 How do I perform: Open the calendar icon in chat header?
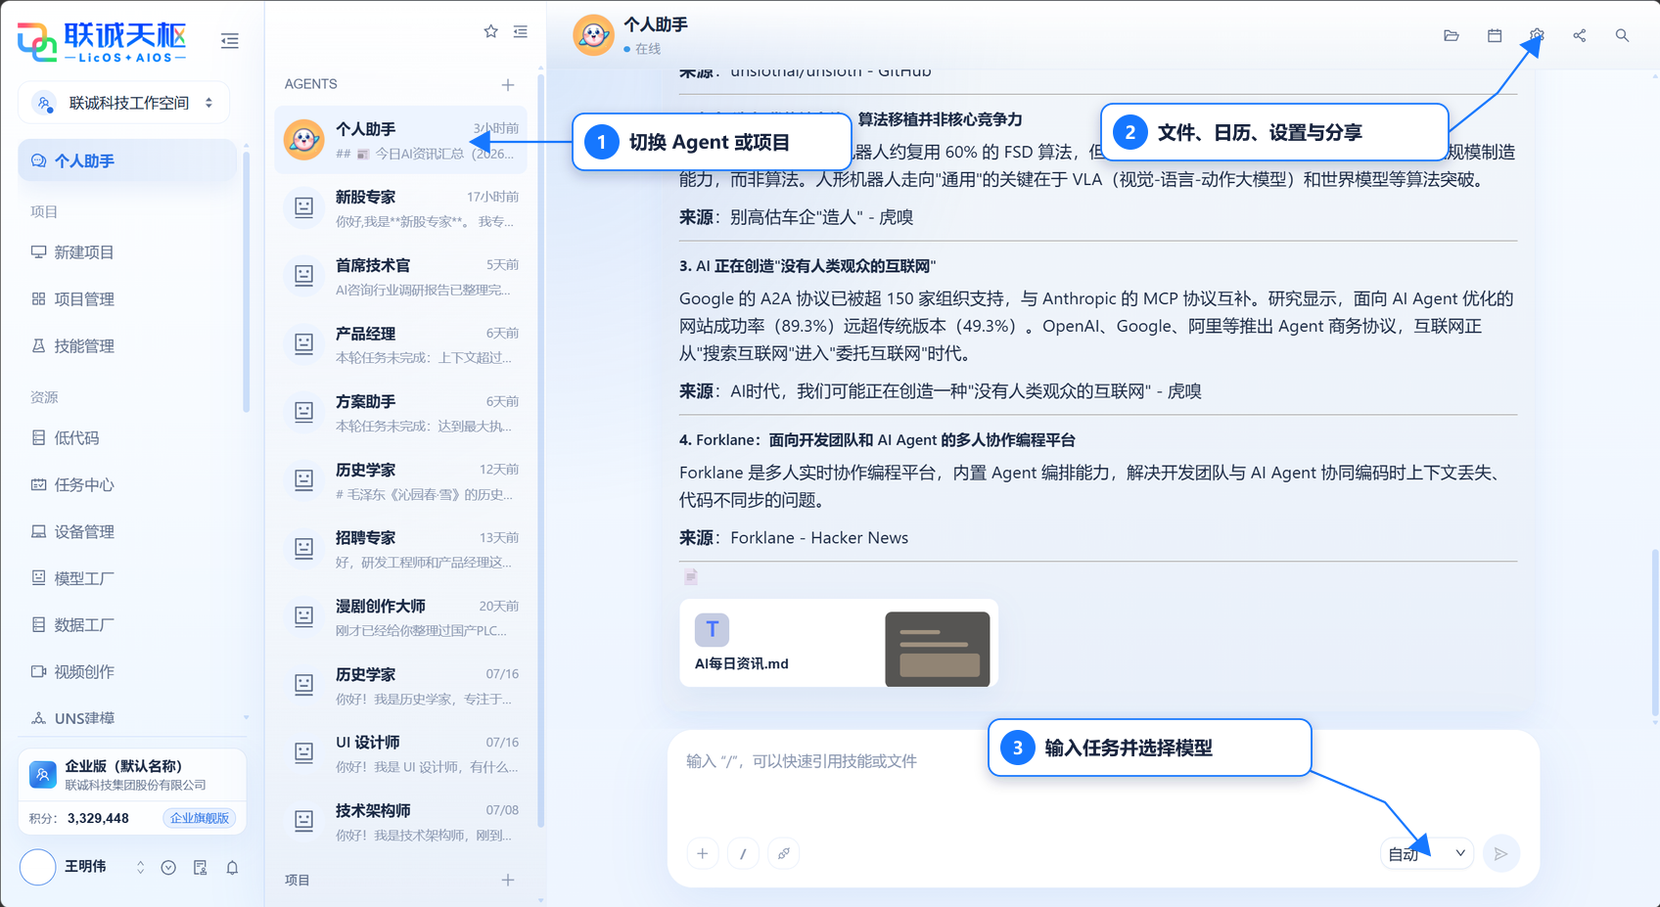click(1495, 35)
